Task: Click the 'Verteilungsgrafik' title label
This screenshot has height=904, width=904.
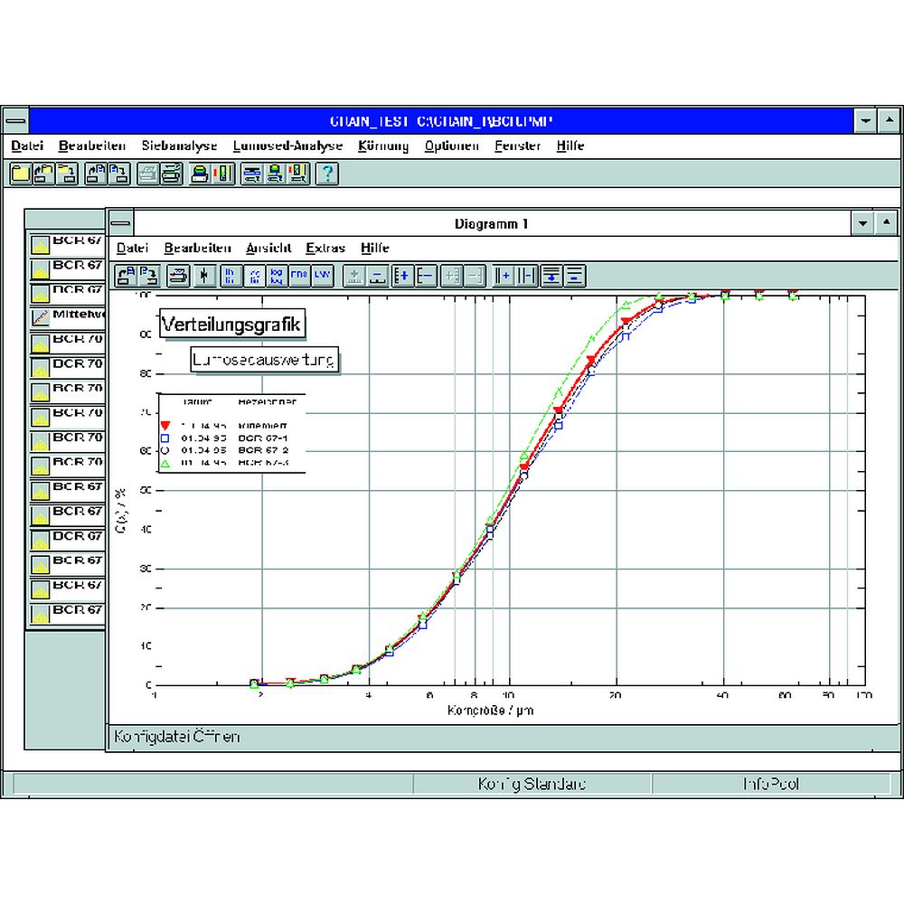Action: 233,324
